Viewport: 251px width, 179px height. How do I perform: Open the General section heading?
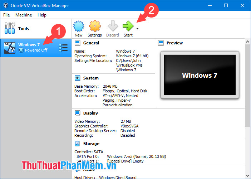[91, 43]
